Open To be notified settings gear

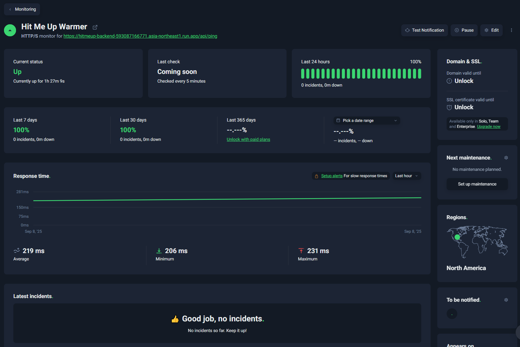click(506, 300)
